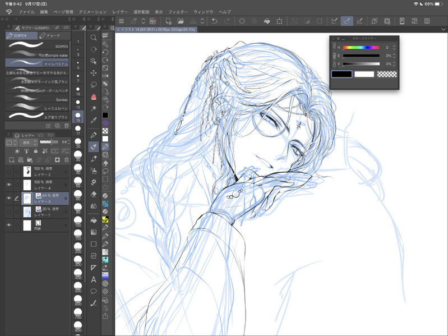Select the Balloon tool
Screen dimensions: 448x336
94,291
